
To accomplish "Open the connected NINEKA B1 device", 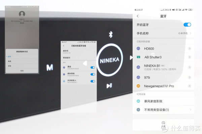I will [163, 67].
